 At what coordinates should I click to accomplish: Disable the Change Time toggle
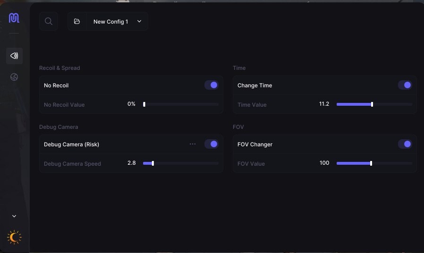[405, 85]
